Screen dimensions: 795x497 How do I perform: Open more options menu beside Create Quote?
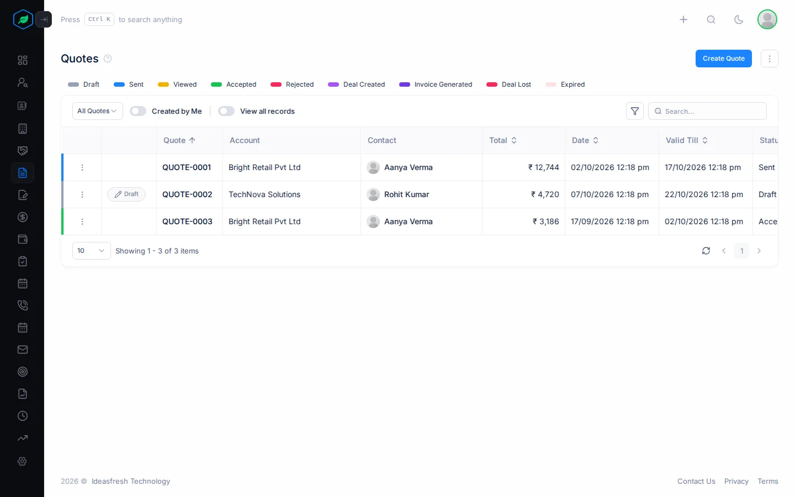[x=770, y=59]
